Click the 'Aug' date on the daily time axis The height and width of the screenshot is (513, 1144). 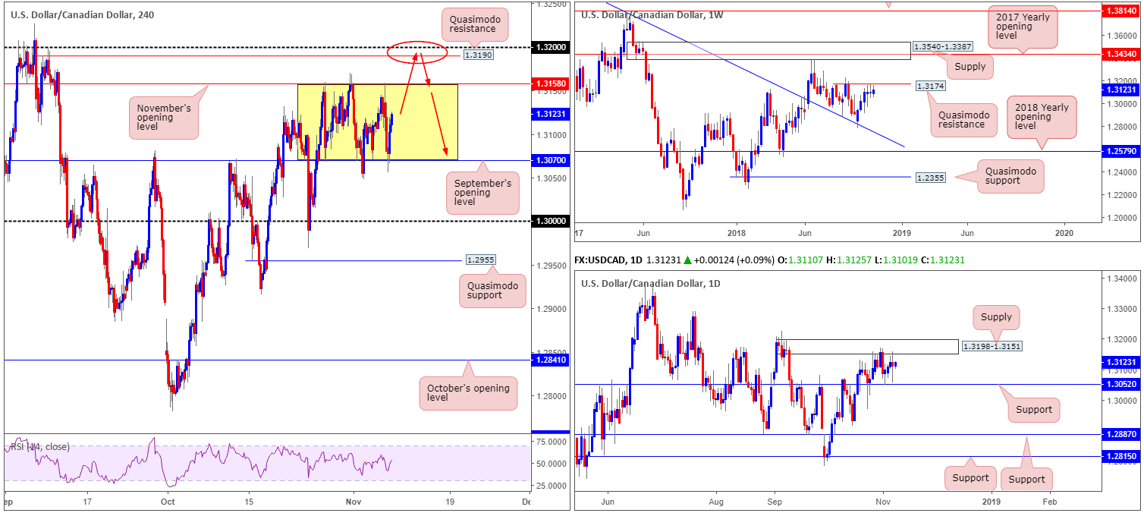click(715, 502)
